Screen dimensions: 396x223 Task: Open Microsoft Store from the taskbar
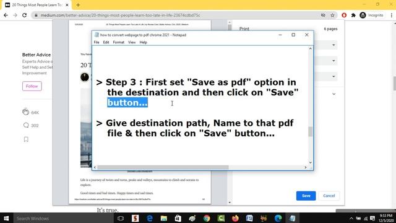coord(178,218)
